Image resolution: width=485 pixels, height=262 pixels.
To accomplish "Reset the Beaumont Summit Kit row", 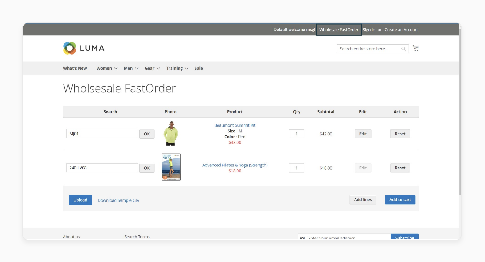I will click(400, 134).
